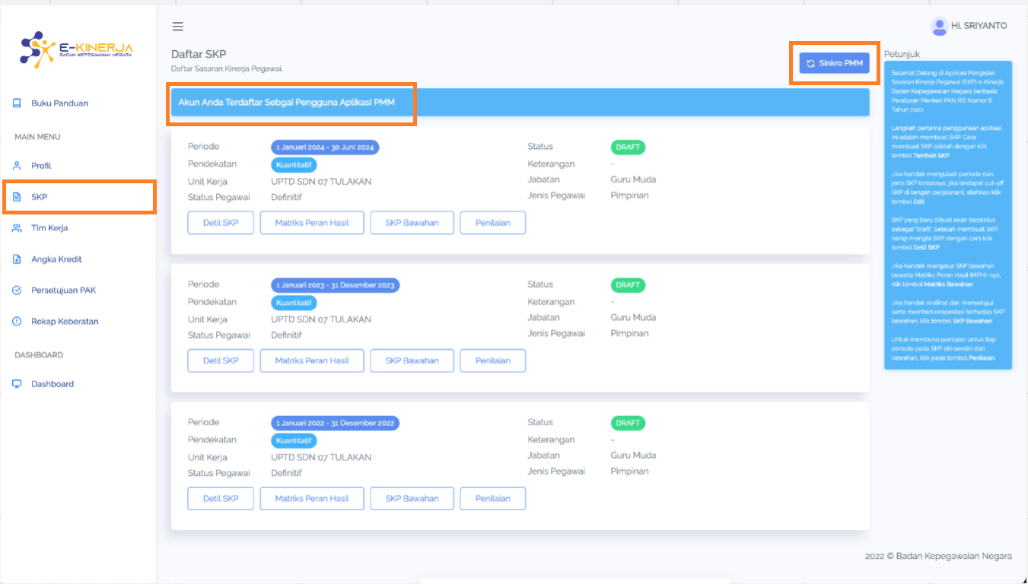Click the DRAFT status of 2024 SKP
This screenshot has height=584, width=1028.
click(628, 148)
